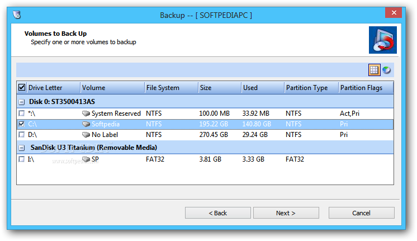The height and width of the screenshot is (241, 417).
Task: Click the System Reserved volume drive icon
Action: [86, 114]
